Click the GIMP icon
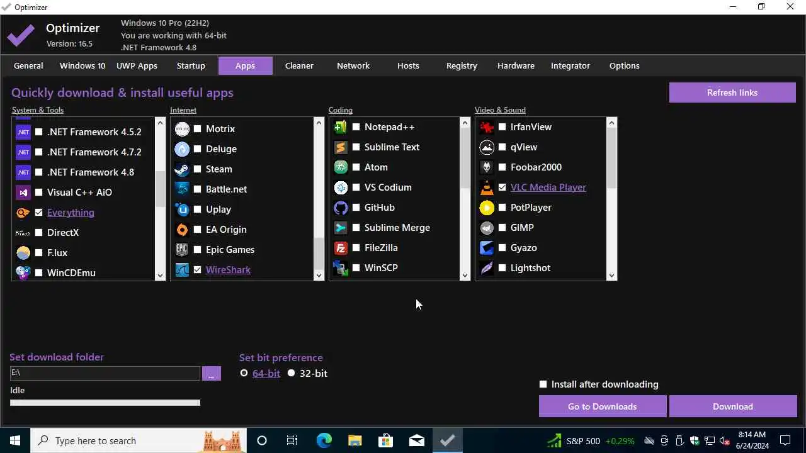 coord(487,228)
